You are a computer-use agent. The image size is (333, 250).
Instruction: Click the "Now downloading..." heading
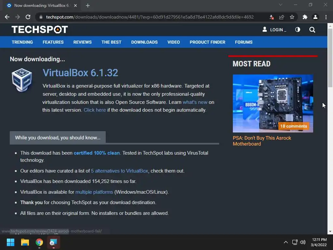coord(37,59)
